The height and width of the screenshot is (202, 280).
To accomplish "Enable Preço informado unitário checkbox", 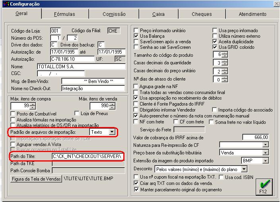I will coord(136,31).
